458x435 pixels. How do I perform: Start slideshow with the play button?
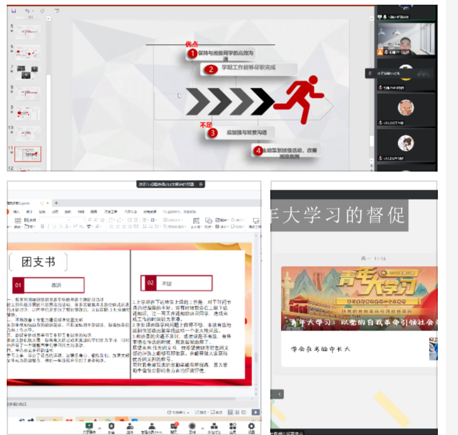pyautogui.click(x=255, y=412)
